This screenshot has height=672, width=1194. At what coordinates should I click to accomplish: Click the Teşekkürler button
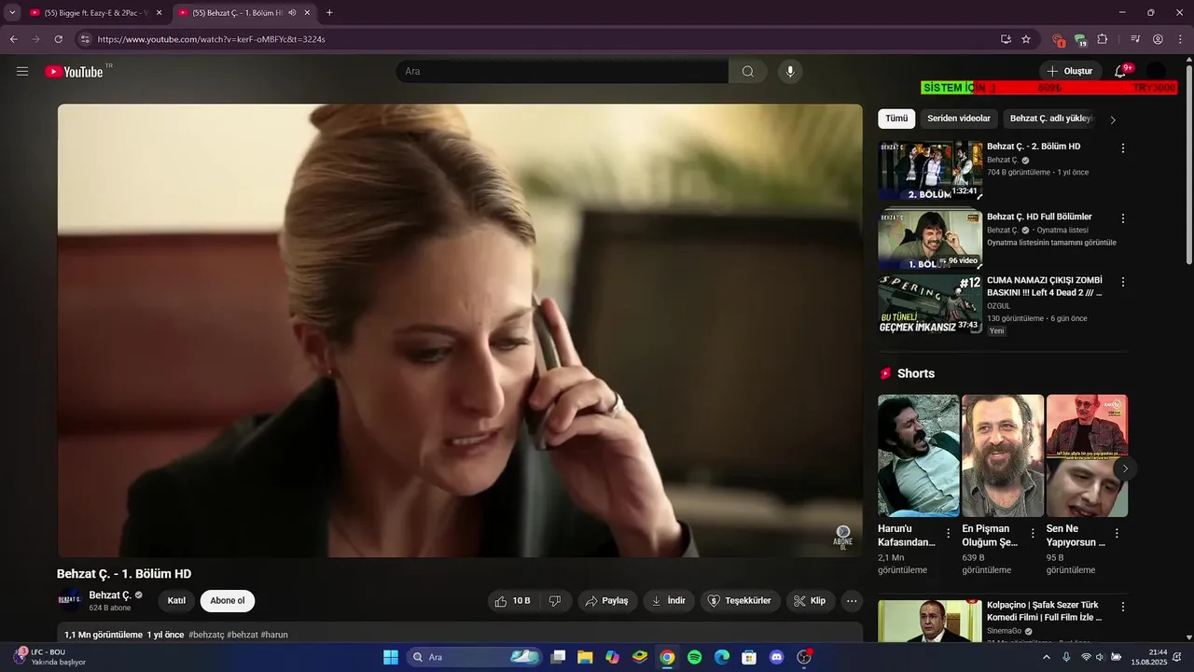pos(740,601)
